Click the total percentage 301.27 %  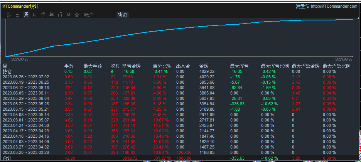pyautogui.click(x=162, y=158)
